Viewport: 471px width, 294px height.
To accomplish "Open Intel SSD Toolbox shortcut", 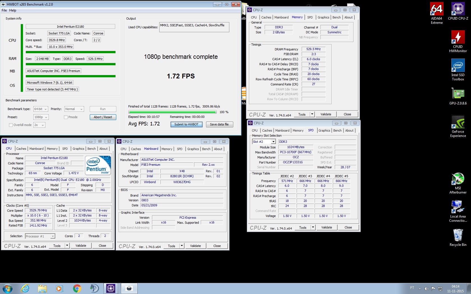I will (458, 70).
